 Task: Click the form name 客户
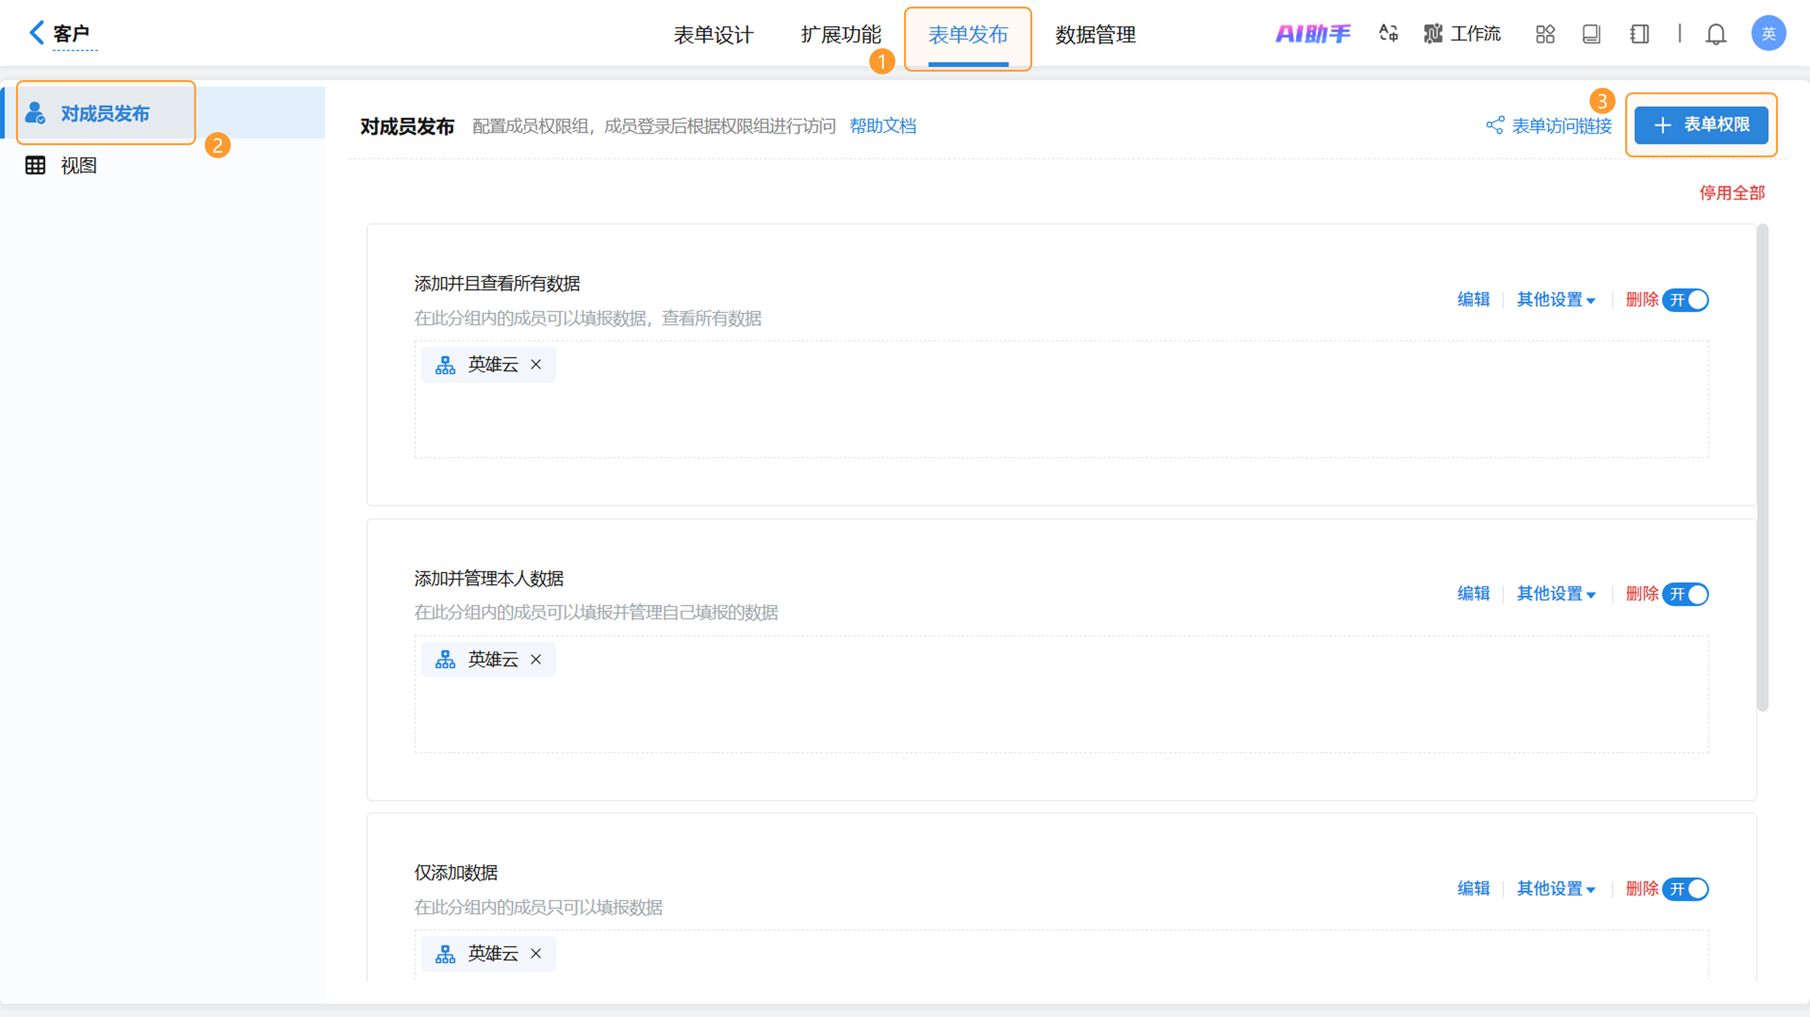pyautogui.click(x=71, y=33)
